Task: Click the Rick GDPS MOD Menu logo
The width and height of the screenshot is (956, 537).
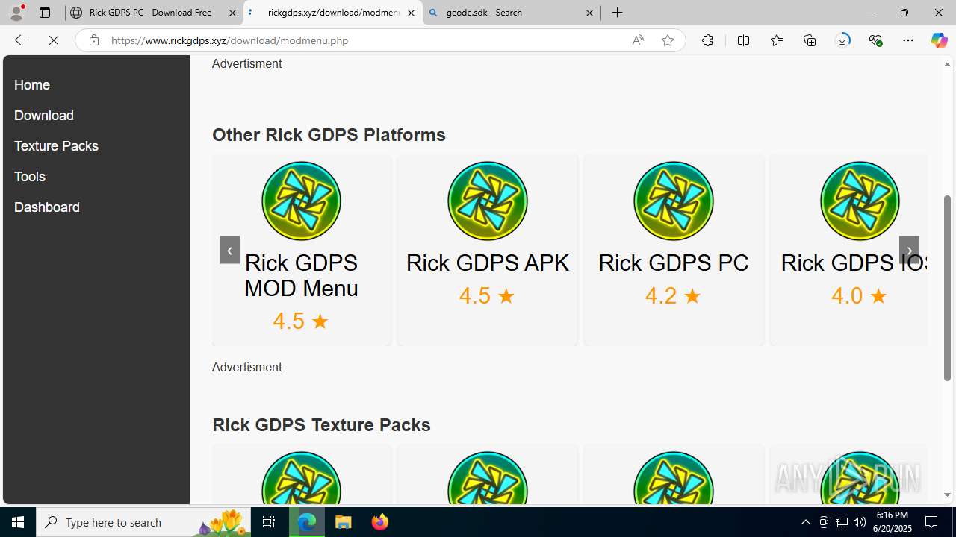Action: point(301,201)
